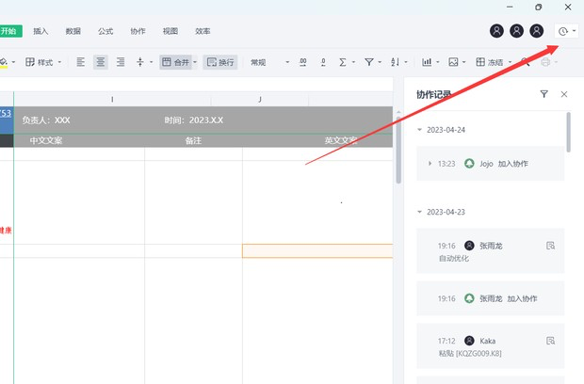Click the middle collaborator avatar
The image size is (584, 384).
(x=516, y=31)
